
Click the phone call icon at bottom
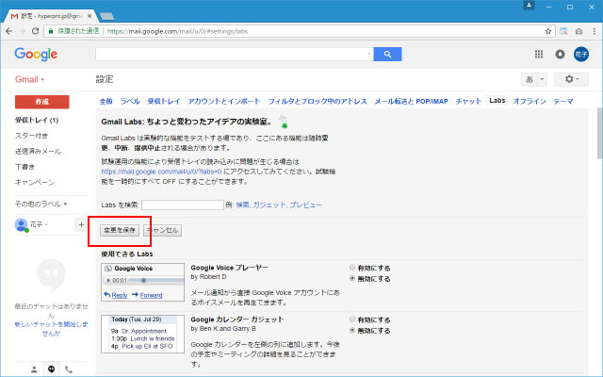click(69, 369)
